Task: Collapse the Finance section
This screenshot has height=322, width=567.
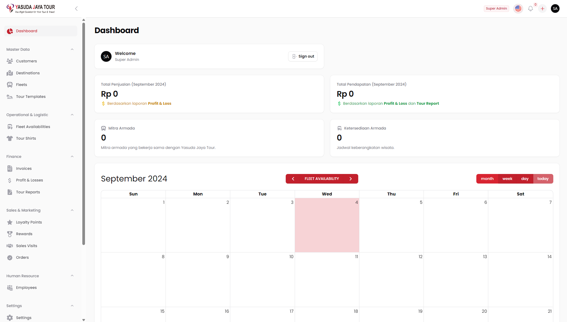Action: pyautogui.click(x=72, y=157)
